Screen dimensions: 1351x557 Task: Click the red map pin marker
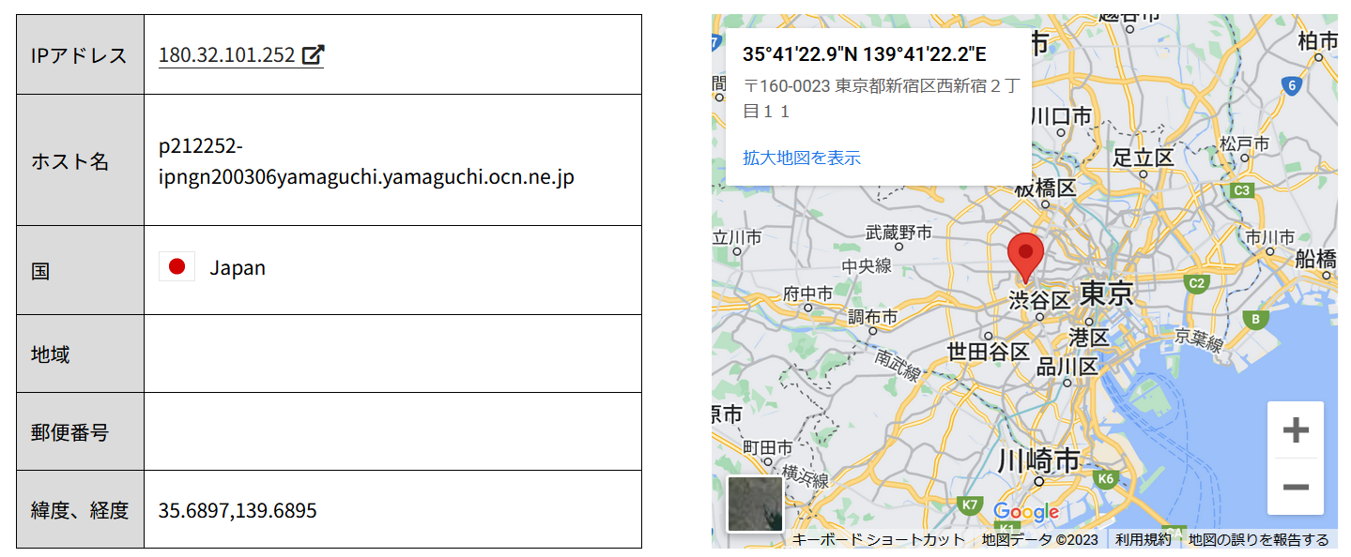pyautogui.click(x=1025, y=259)
